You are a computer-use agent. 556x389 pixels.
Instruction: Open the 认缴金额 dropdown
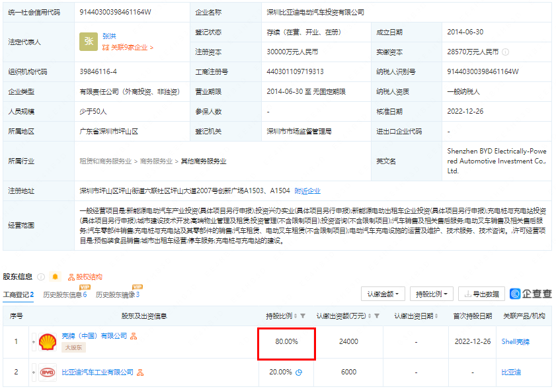(x=382, y=294)
